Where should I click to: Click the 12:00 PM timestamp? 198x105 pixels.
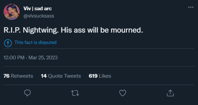click(14, 58)
